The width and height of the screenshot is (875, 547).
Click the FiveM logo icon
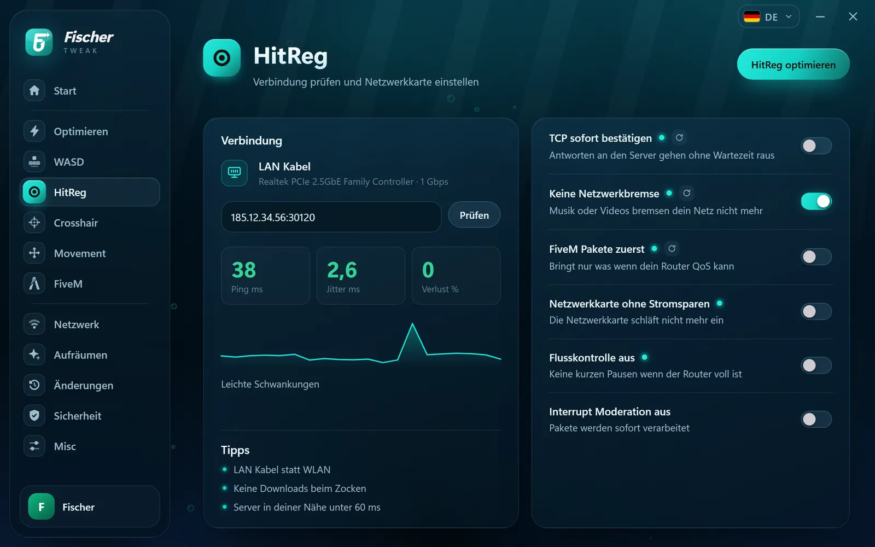coord(34,283)
